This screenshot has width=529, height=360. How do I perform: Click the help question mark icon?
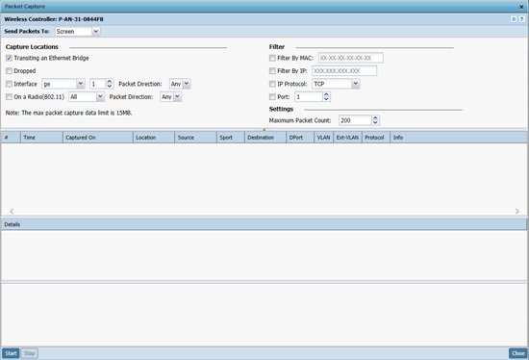point(521,19)
